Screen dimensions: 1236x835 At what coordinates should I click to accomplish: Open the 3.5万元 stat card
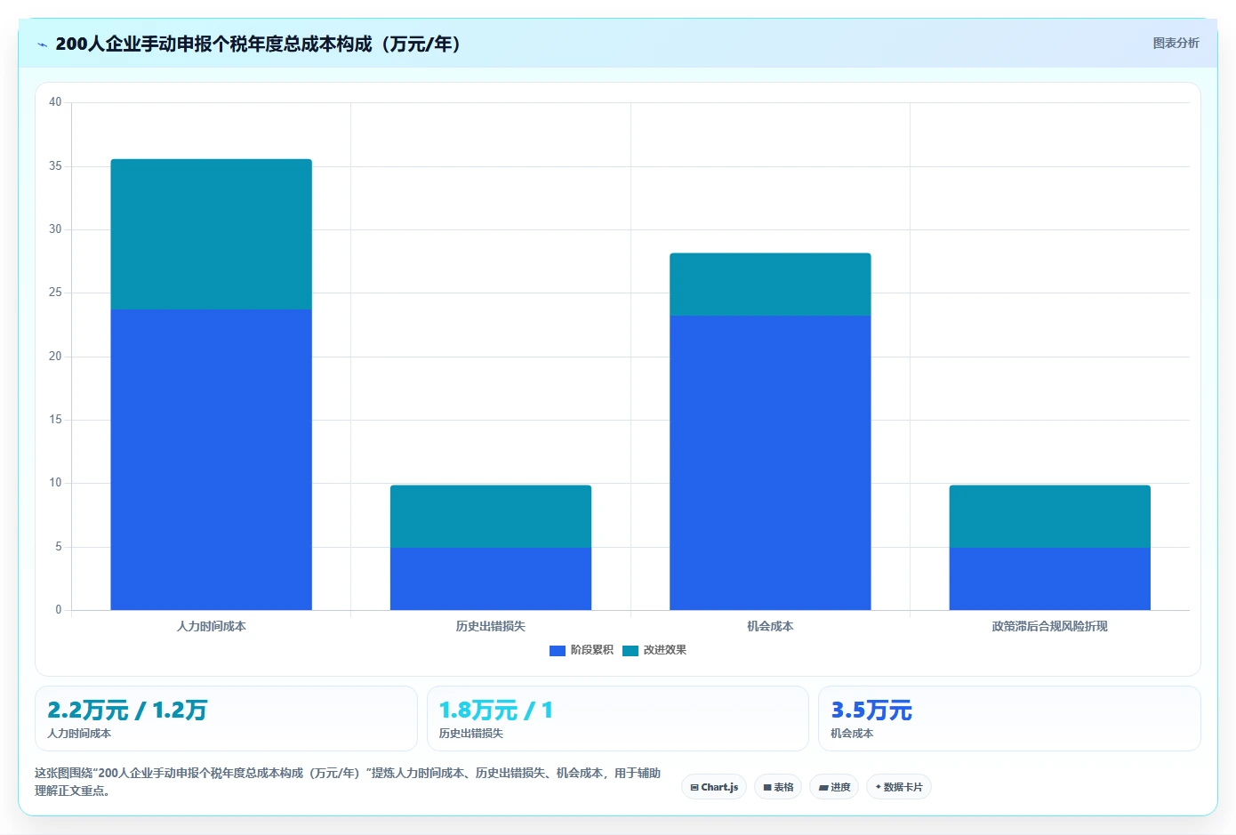[1009, 719]
